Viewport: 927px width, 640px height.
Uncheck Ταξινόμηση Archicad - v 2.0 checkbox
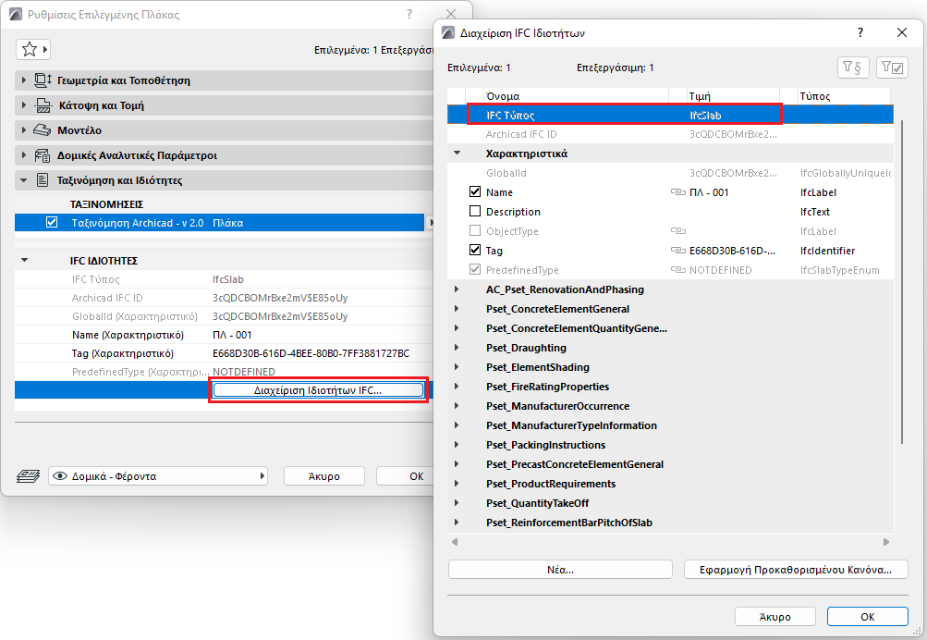52,222
